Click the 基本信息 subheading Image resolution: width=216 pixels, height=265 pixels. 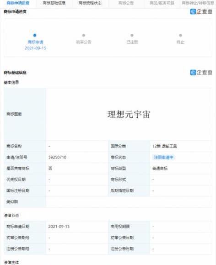pos(11,83)
